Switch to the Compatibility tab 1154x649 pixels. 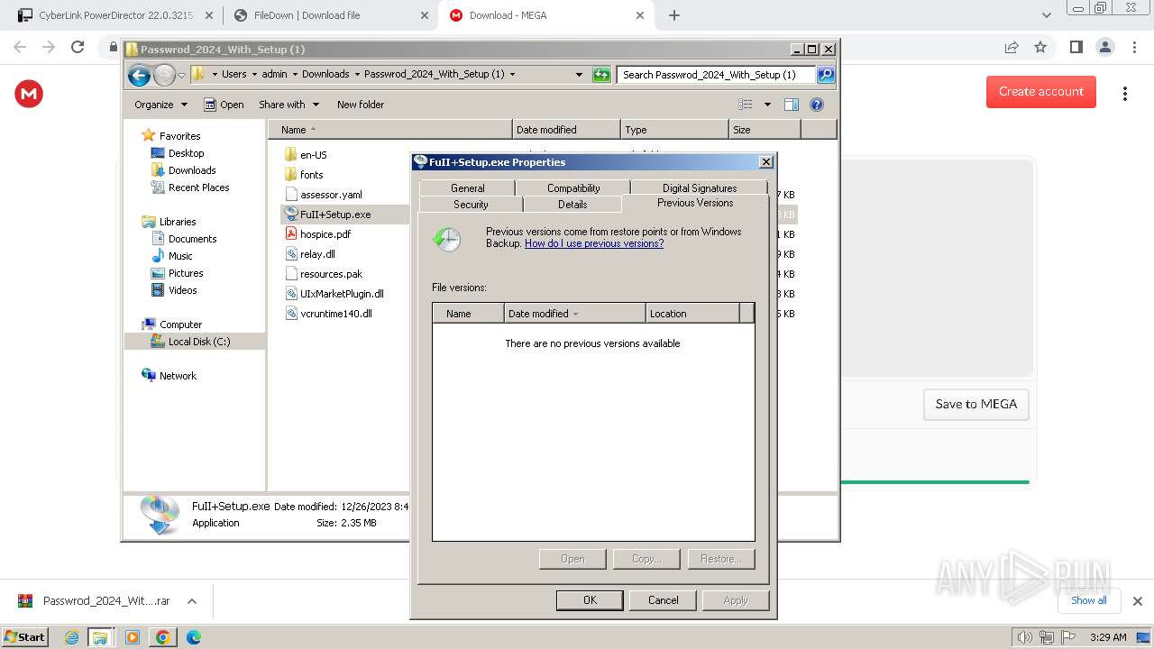click(573, 188)
